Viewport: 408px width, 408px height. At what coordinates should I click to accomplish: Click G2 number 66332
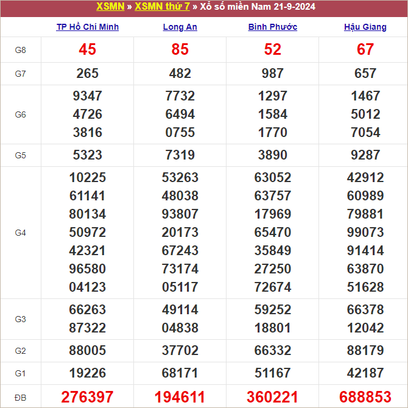point(273,351)
